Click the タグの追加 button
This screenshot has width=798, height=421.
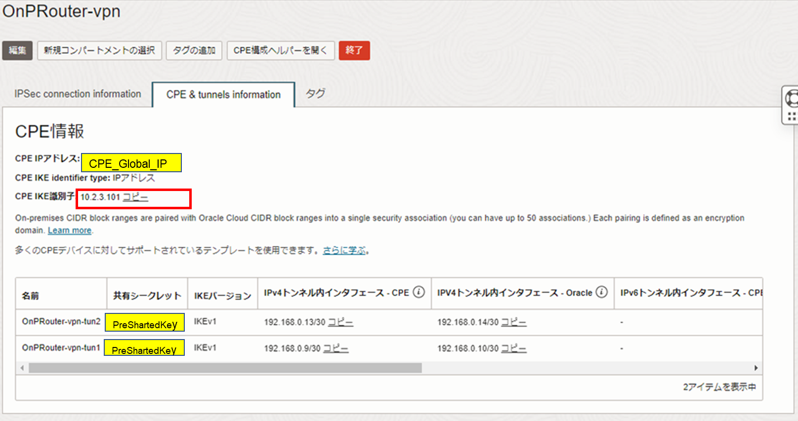pyautogui.click(x=194, y=50)
